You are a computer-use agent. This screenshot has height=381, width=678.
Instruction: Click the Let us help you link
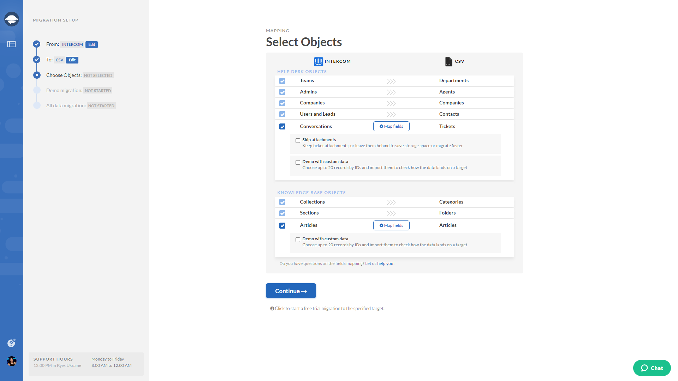[380, 263]
